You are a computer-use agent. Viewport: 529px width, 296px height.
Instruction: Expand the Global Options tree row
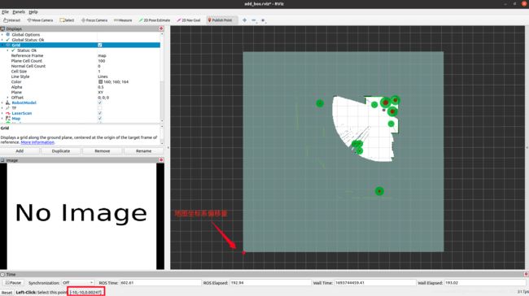click(2, 34)
